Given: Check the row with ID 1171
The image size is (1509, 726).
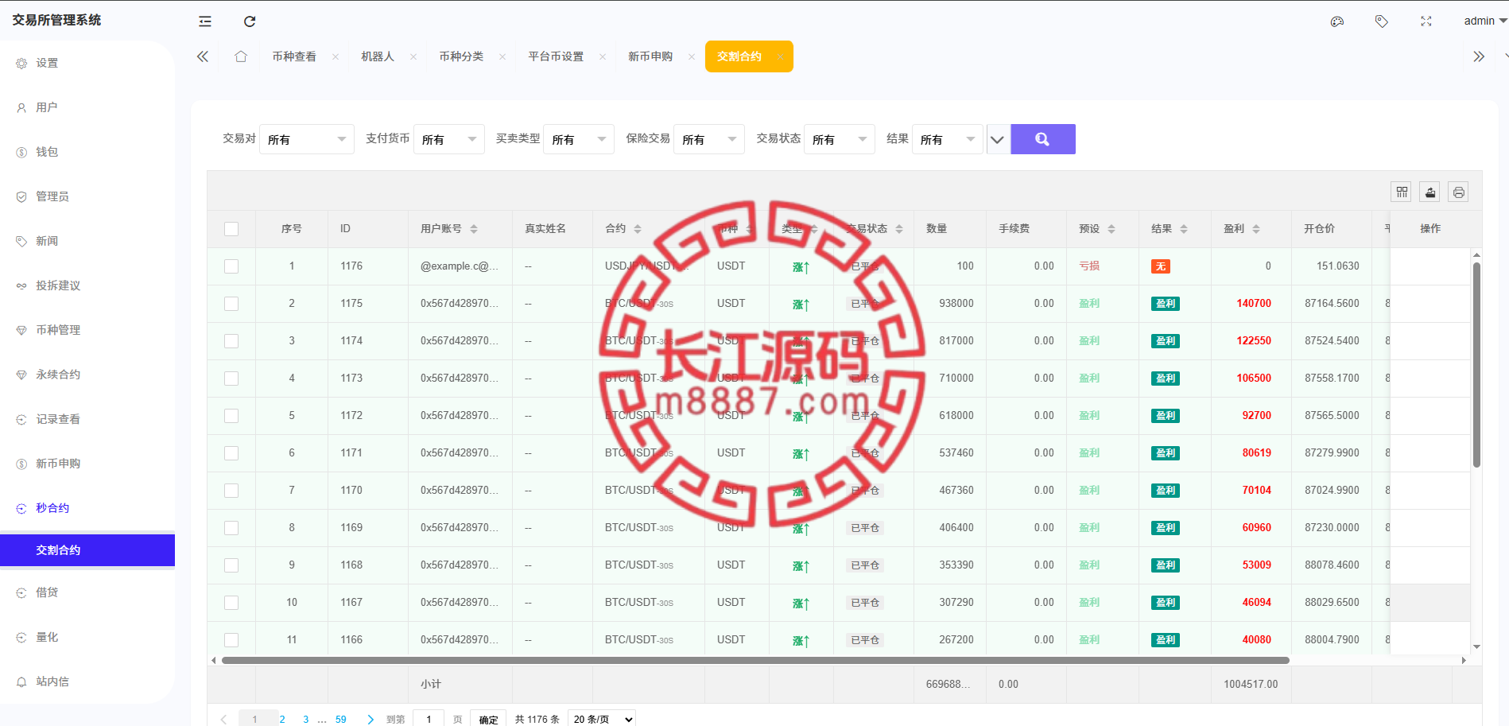Looking at the screenshot, I should click(231, 453).
